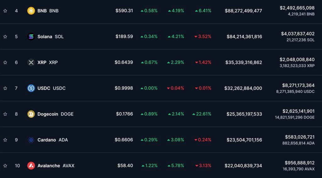Click the Cardano logo icon
Screen dimensions: 322x178
click(x=31, y=140)
